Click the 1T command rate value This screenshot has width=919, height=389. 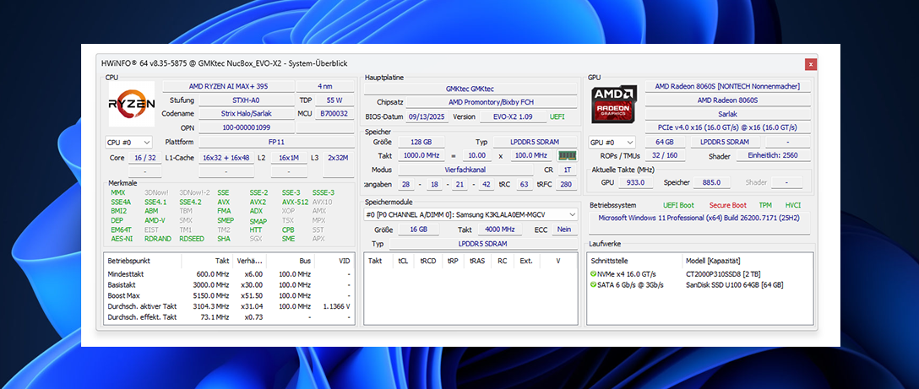coord(566,170)
